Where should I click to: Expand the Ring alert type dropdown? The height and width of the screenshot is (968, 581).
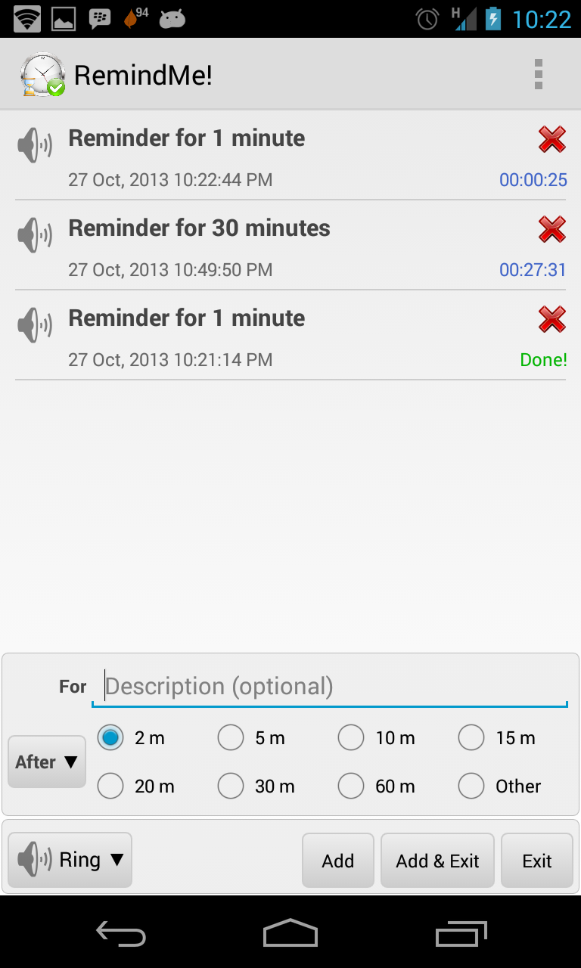pyautogui.click(x=70, y=860)
